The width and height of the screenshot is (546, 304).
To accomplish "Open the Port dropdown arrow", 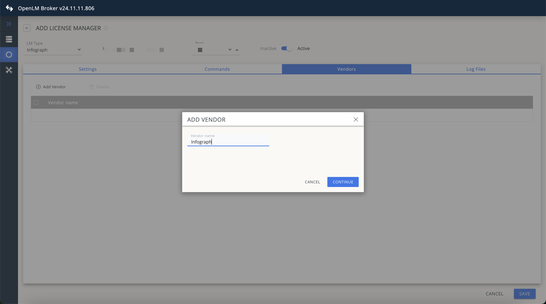I will 229,50.
